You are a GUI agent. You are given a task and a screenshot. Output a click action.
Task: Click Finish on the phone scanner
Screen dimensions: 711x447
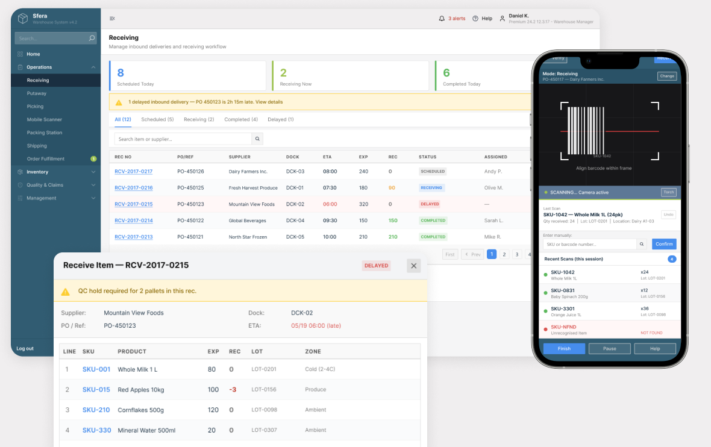pyautogui.click(x=564, y=349)
